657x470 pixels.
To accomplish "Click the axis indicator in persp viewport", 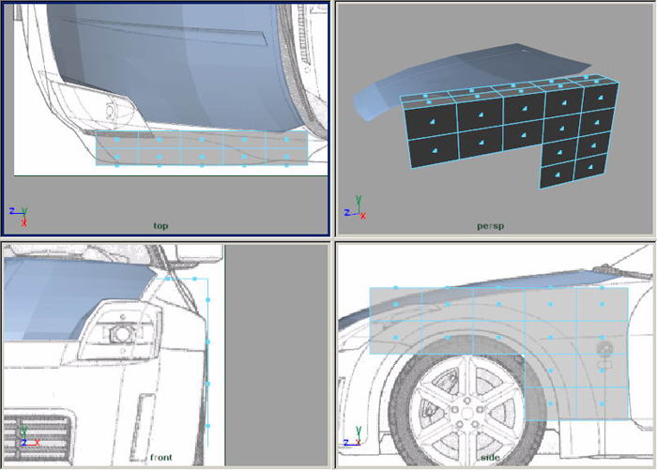I will (356, 209).
